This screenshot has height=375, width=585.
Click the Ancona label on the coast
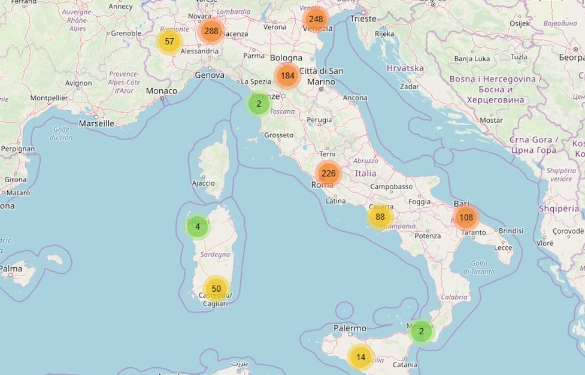pyautogui.click(x=355, y=98)
